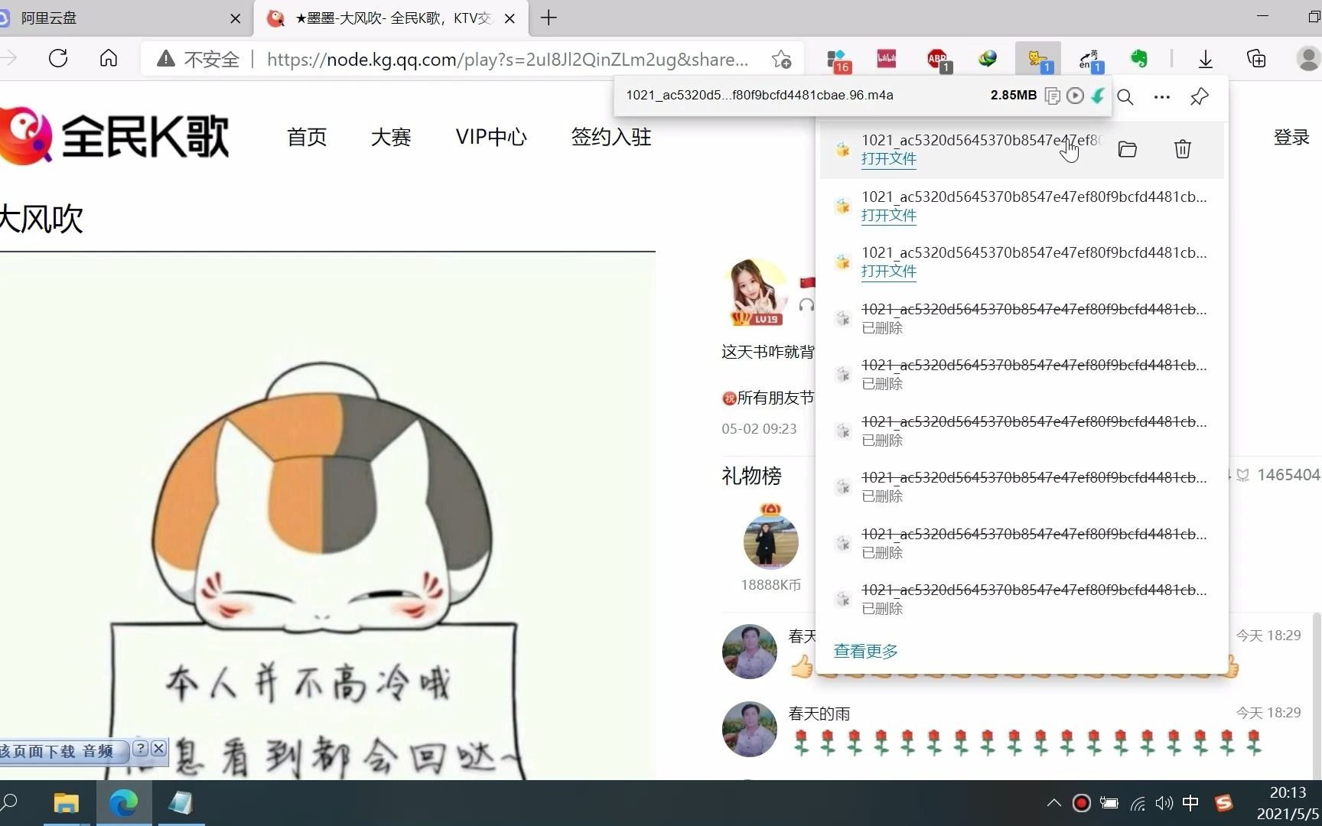Open the 大赛 navigation item

391,137
